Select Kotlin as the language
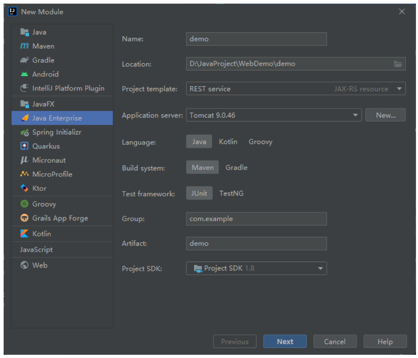The height and width of the screenshot is (358, 418). pos(228,142)
